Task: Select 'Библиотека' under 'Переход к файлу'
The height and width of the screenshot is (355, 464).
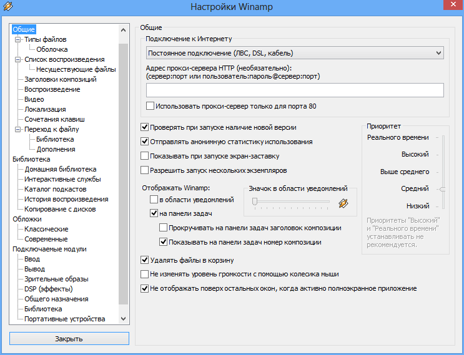Action: (x=55, y=139)
